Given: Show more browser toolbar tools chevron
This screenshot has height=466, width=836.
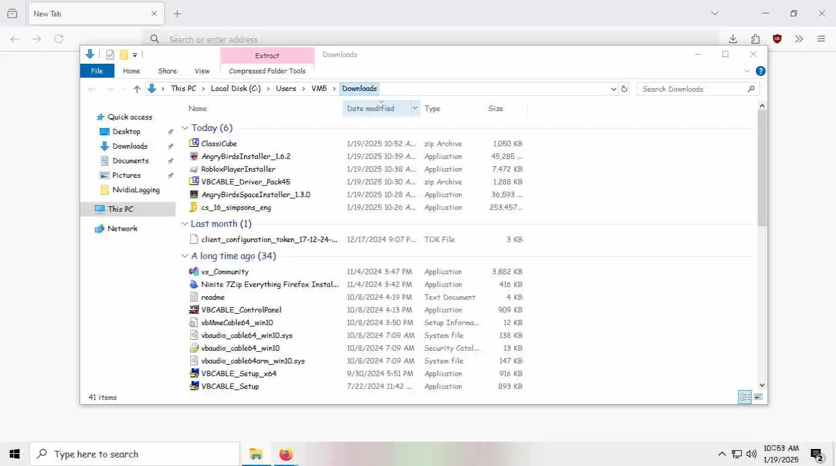Looking at the screenshot, I should (799, 39).
